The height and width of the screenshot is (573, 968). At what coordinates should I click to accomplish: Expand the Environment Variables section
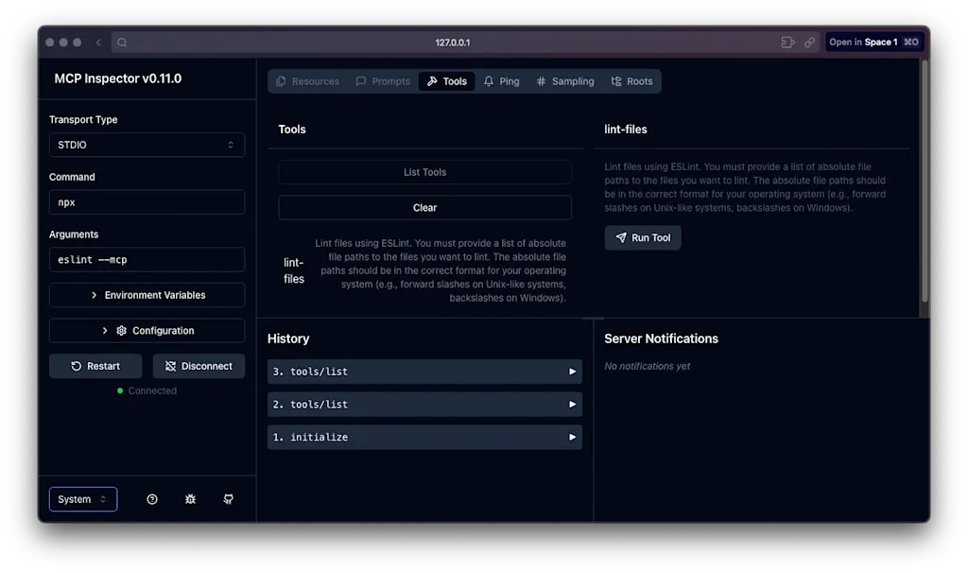147,295
